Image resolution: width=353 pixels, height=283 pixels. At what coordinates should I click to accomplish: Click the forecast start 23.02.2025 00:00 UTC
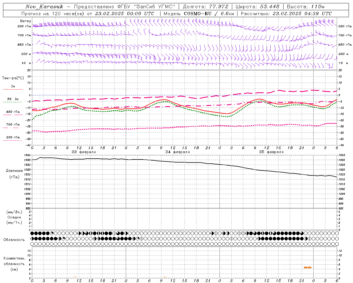(125, 14)
